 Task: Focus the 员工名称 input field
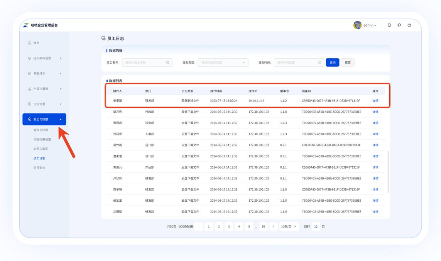[147, 63]
